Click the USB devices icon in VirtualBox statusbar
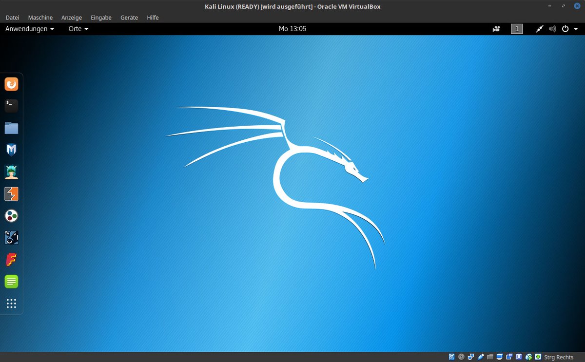This screenshot has height=362, width=585. pos(480,357)
